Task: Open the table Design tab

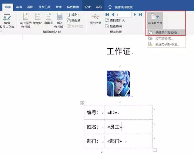Action: coord(88,7)
